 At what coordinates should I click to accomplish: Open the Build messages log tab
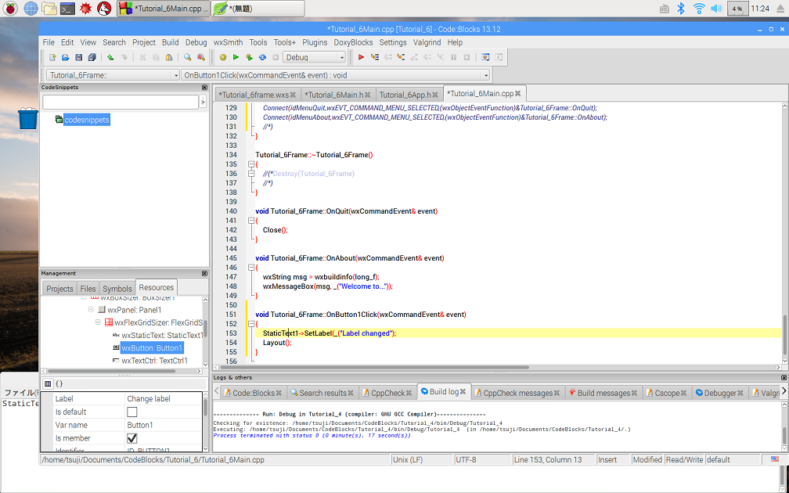(x=603, y=393)
